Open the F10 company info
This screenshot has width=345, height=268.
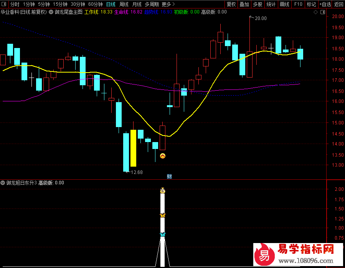coord(298,5)
